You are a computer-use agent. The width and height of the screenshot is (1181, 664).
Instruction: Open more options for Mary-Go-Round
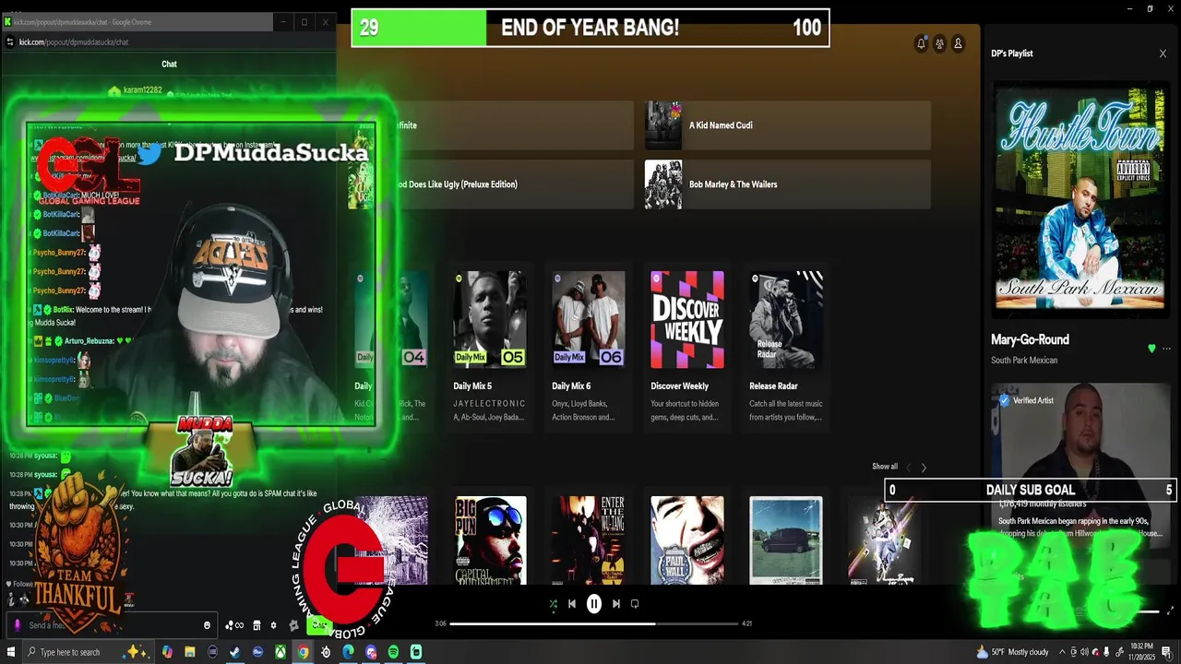(1166, 349)
